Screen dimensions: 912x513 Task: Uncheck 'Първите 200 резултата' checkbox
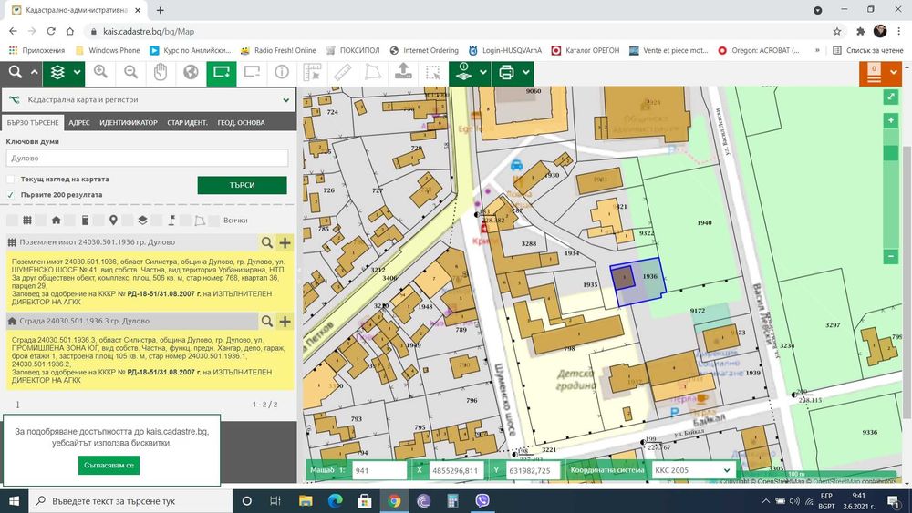[11, 194]
